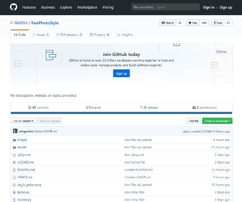Open the alg_in_action.png file
Screen dimensions: 242x202
pyautogui.click(x=29, y=185)
